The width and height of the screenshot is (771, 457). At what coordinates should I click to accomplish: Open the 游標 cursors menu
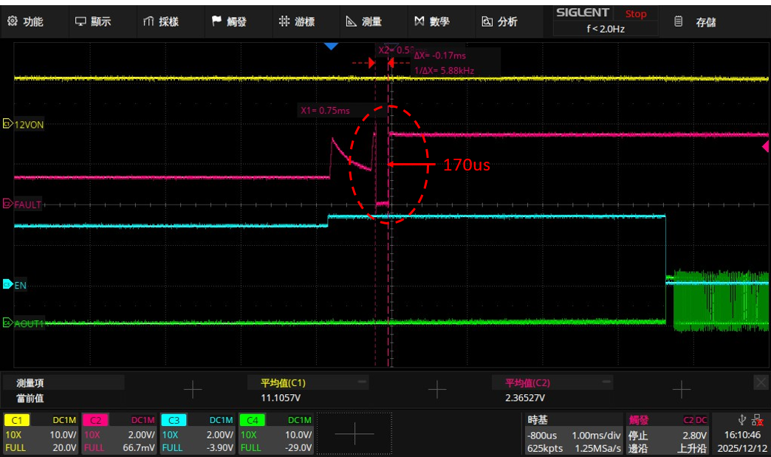(x=296, y=21)
